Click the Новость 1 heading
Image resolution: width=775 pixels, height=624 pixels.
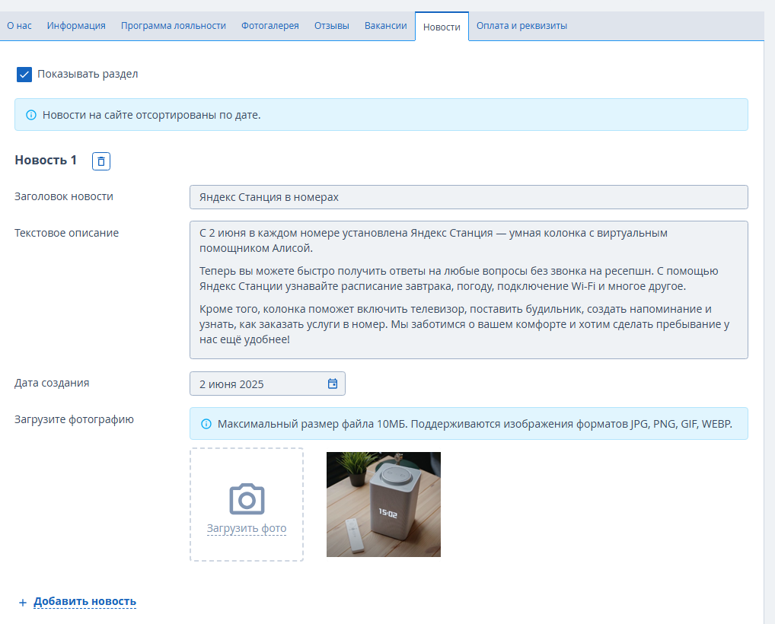(46, 160)
